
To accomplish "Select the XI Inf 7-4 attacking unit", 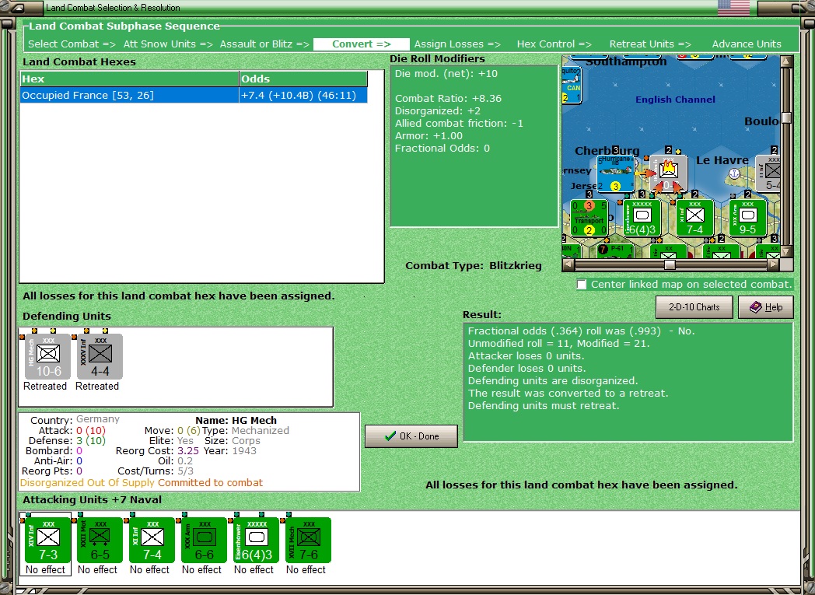I will tap(152, 540).
